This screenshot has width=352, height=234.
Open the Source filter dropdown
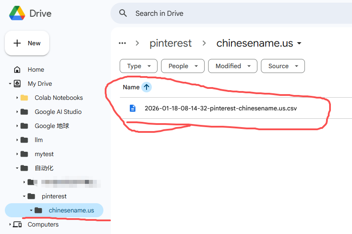click(x=282, y=66)
